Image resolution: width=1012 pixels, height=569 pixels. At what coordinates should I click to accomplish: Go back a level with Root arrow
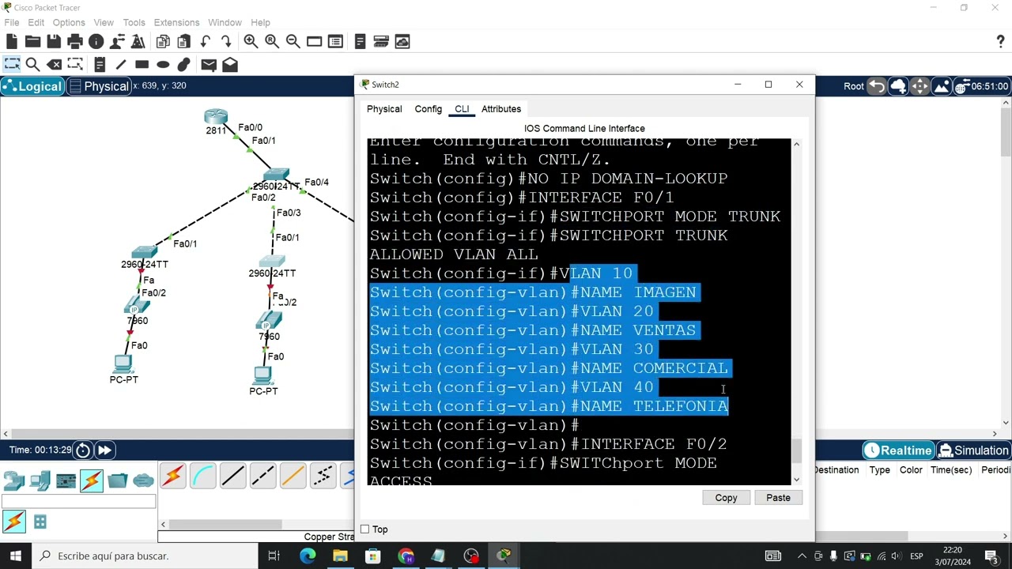pos(876,86)
